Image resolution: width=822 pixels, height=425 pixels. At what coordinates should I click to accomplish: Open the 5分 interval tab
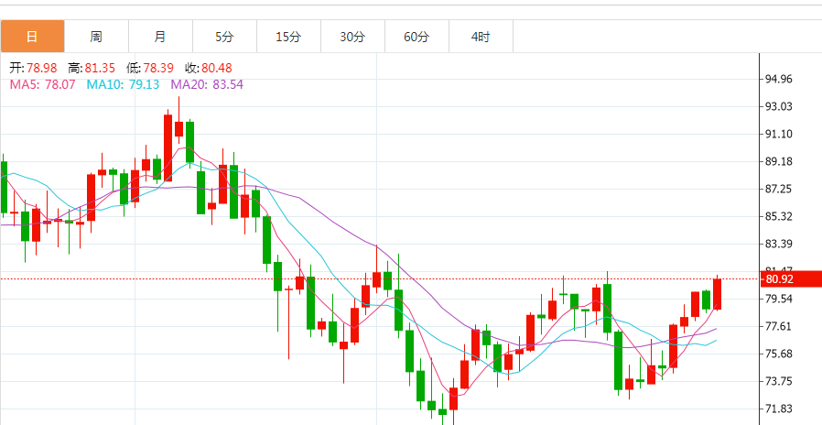pyautogui.click(x=224, y=37)
